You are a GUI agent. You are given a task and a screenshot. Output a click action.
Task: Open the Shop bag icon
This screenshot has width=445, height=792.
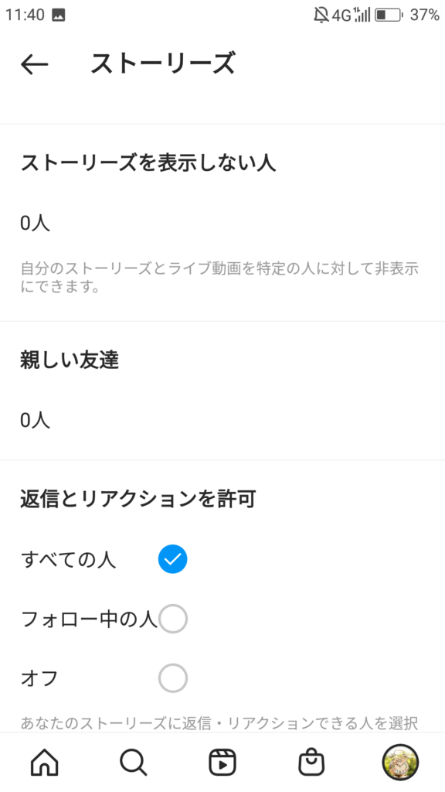311,762
